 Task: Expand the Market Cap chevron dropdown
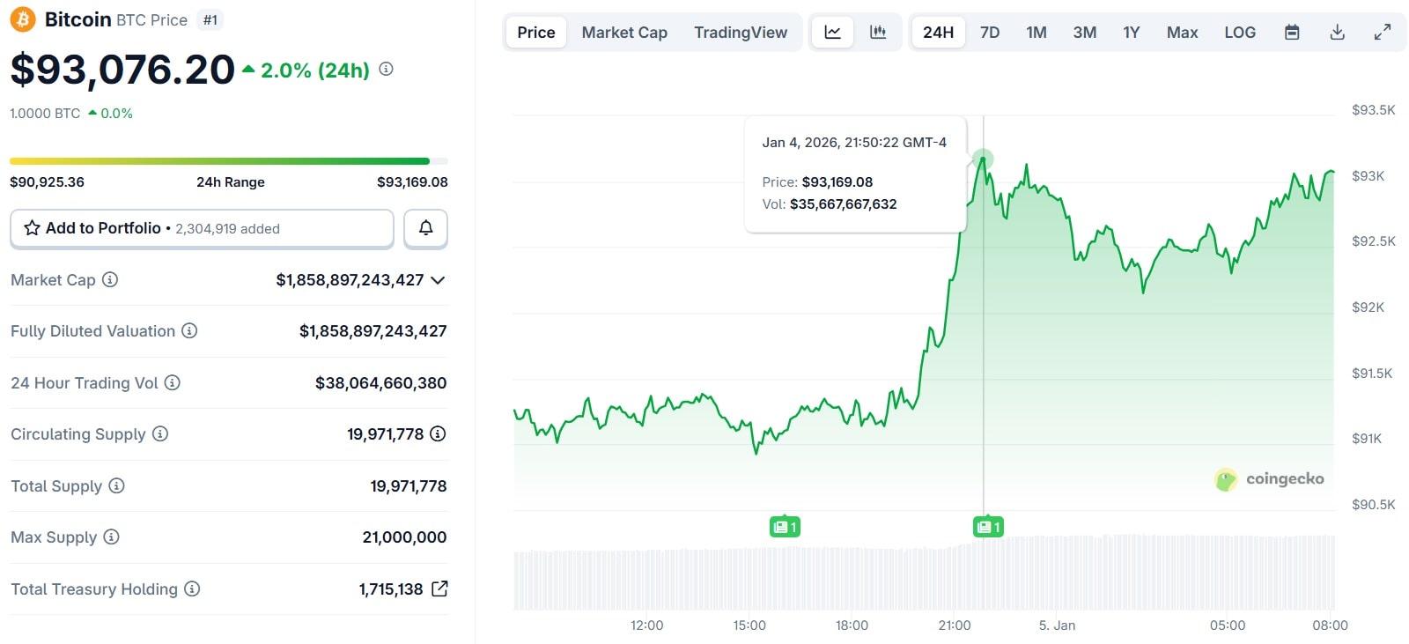pyautogui.click(x=438, y=280)
